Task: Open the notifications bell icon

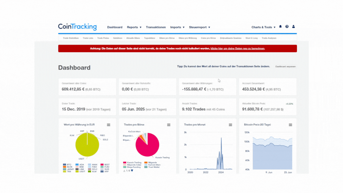Action: [x=280, y=27]
